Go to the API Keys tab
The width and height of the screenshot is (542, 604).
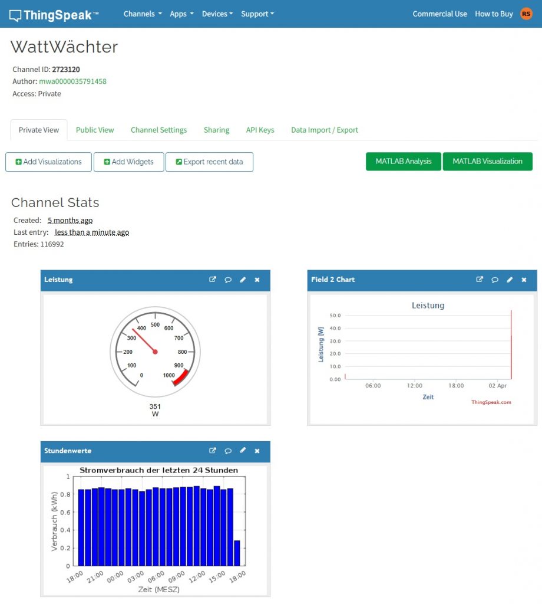(x=260, y=130)
